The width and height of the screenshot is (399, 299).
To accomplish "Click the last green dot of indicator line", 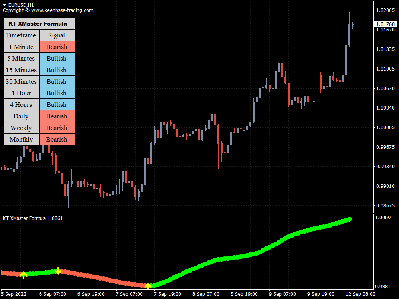I will [350, 219].
